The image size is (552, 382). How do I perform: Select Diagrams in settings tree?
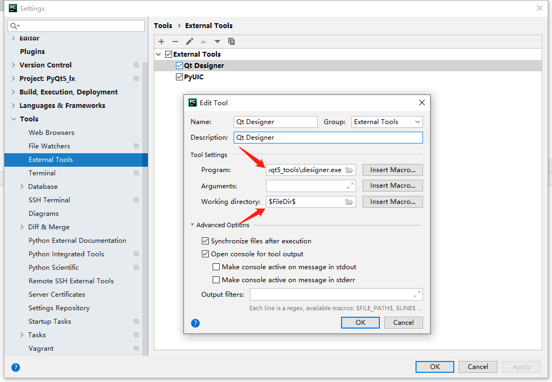click(x=44, y=214)
